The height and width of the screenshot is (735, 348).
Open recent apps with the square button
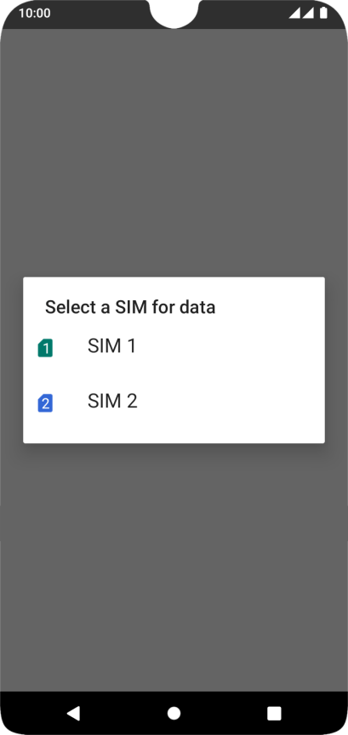click(274, 713)
